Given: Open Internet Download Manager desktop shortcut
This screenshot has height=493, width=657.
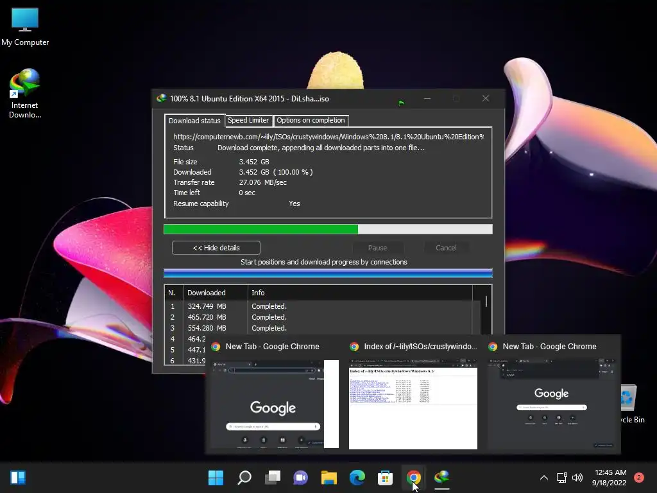Looking at the screenshot, I should pyautogui.click(x=25, y=94).
